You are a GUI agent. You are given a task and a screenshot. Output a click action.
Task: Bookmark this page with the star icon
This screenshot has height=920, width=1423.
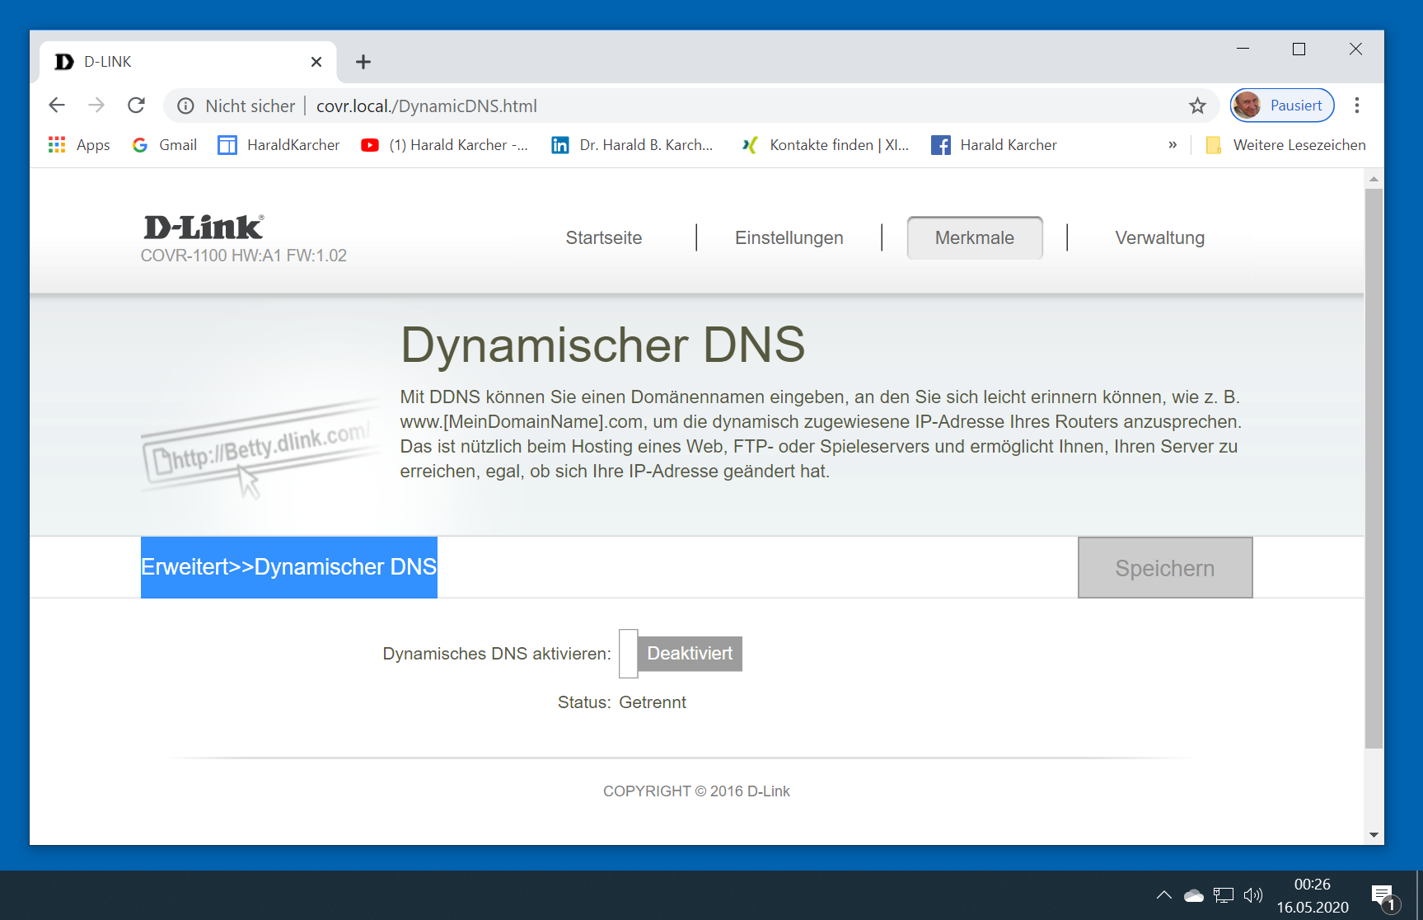pyautogui.click(x=1197, y=106)
